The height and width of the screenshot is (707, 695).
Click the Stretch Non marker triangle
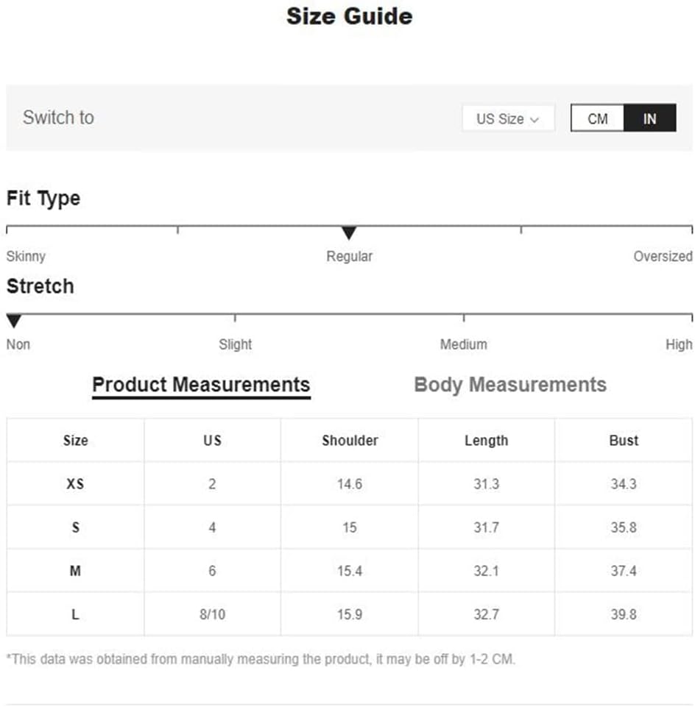click(14, 321)
